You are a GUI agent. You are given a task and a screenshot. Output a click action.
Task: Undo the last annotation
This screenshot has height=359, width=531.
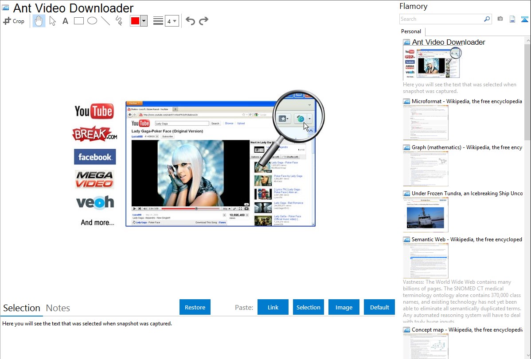[x=190, y=21]
